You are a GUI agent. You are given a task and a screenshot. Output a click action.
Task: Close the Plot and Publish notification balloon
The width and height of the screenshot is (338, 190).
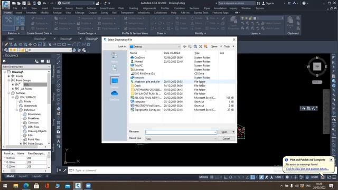click(x=331, y=160)
